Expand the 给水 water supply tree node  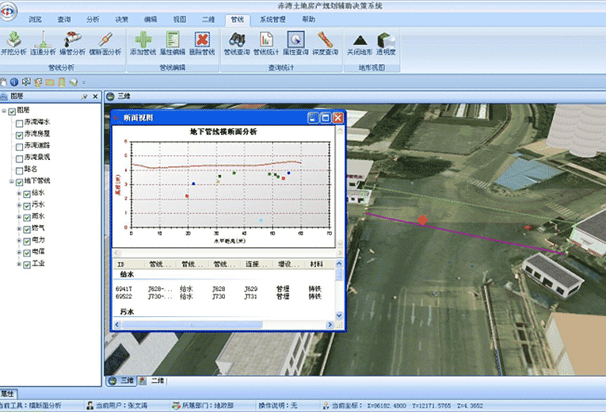(x=18, y=193)
